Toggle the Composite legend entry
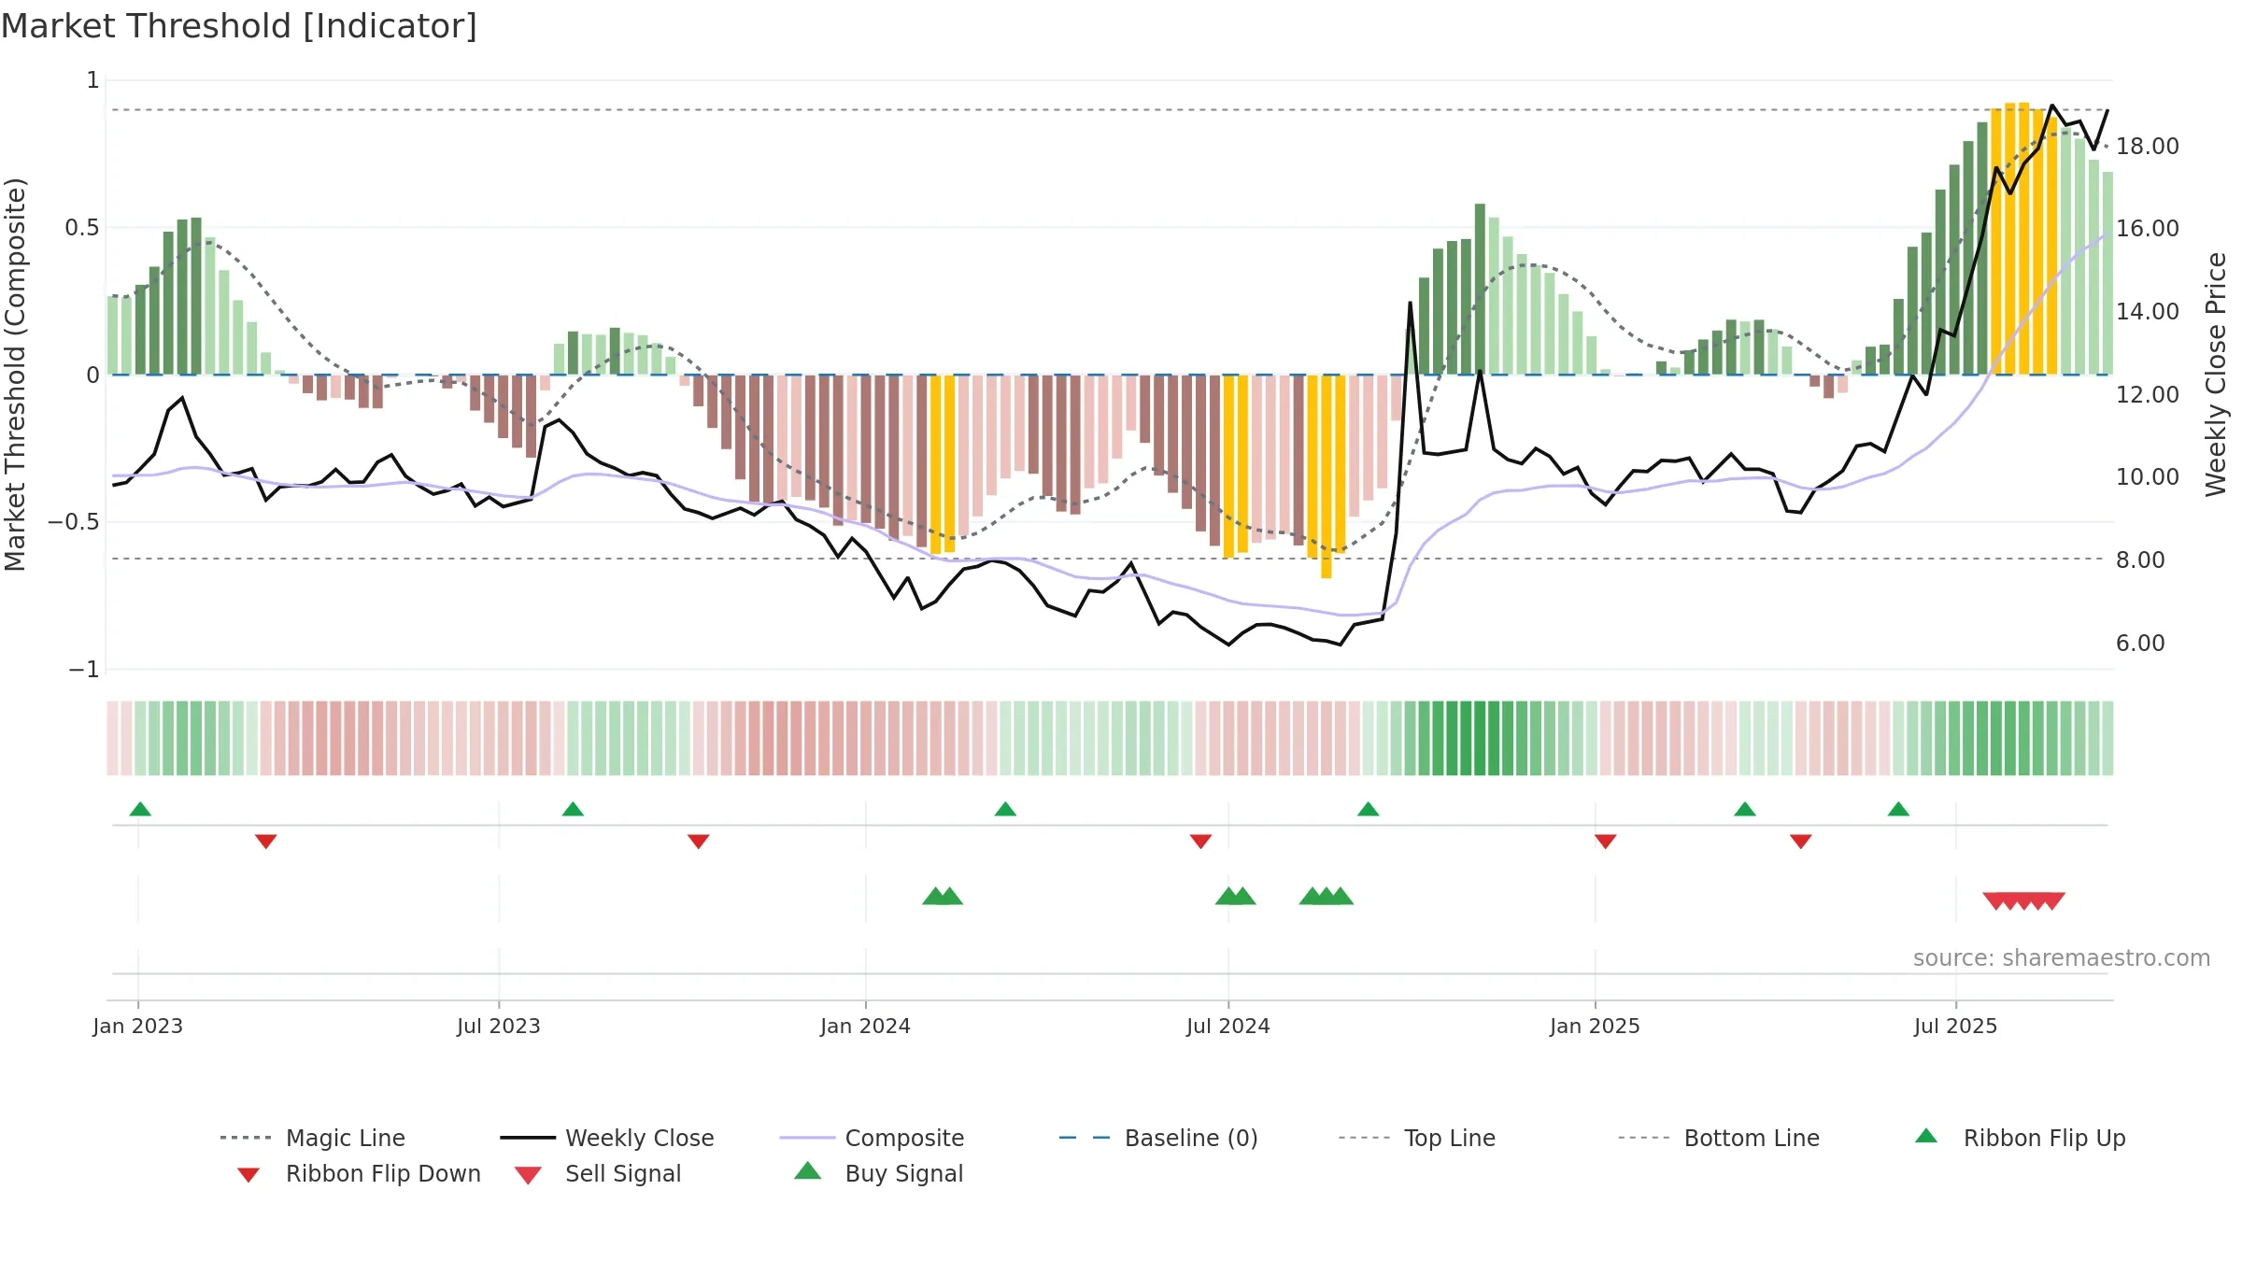Viewport: 2242px width, 1261px height. coord(872,1138)
